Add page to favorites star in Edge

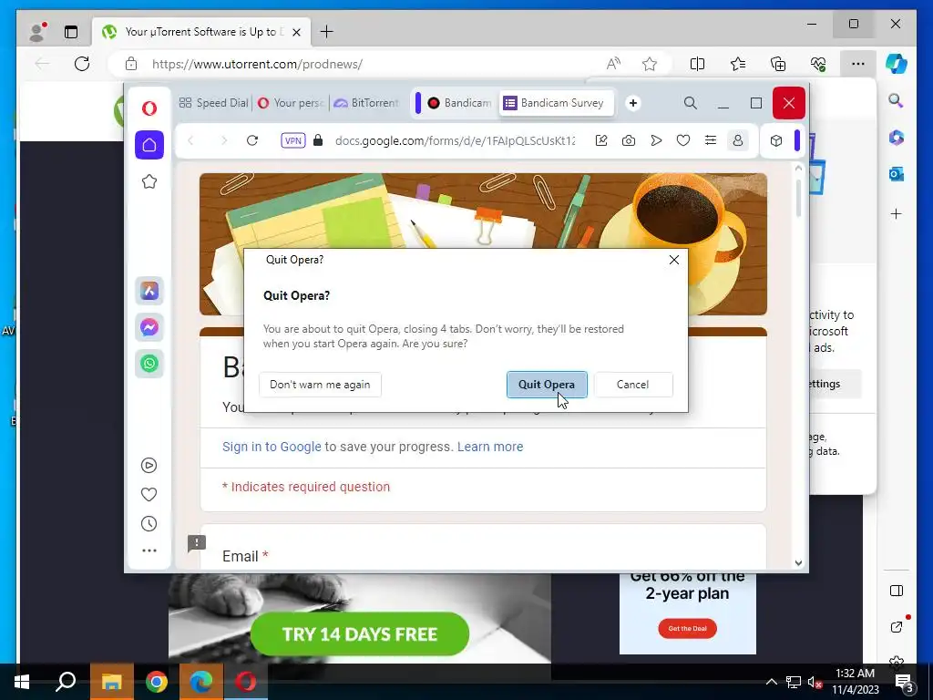point(650,64)
